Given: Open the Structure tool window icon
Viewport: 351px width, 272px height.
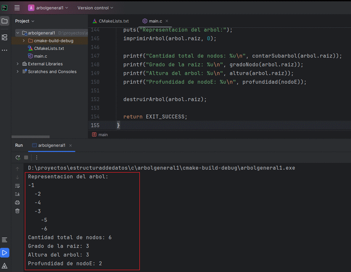Looking at the screenshot, I should pos(5,37).
